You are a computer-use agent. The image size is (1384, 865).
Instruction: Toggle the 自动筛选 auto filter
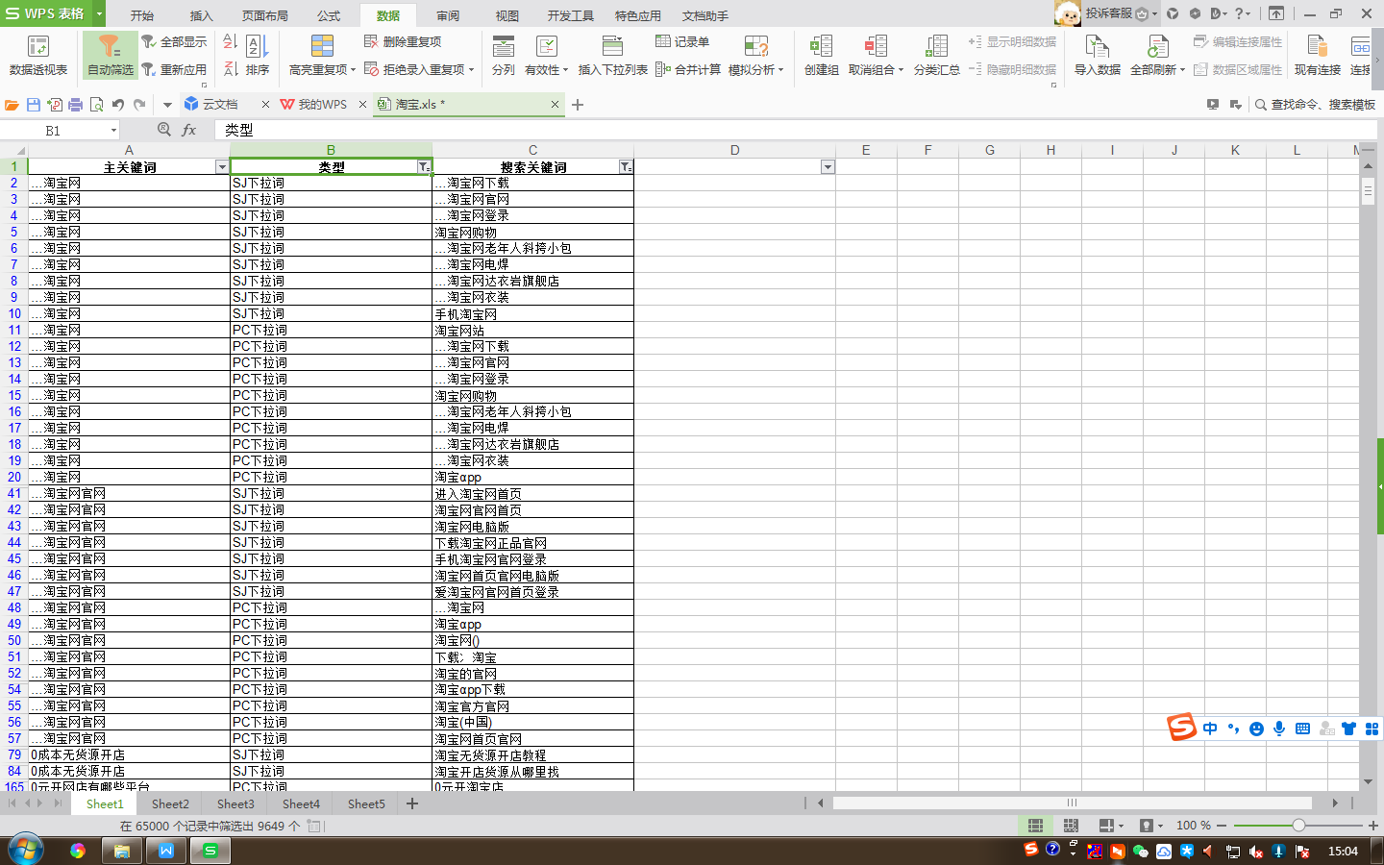point(111,56)
